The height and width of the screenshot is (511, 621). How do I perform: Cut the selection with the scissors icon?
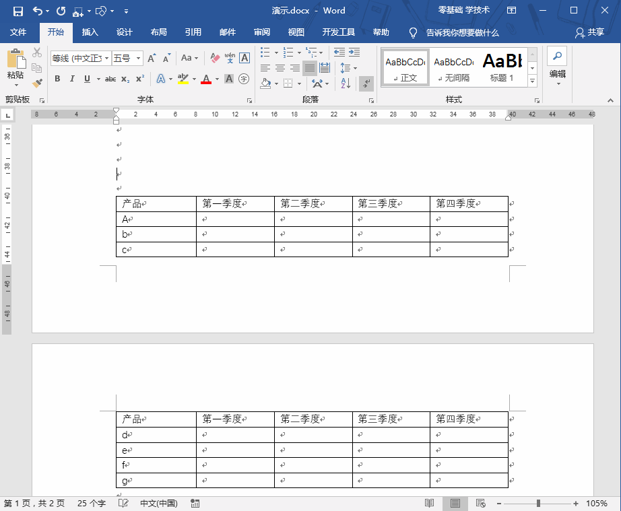pos(37,53)
